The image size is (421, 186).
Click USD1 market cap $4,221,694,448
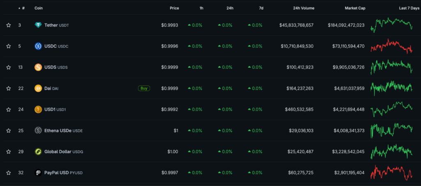tap(349, 110)
